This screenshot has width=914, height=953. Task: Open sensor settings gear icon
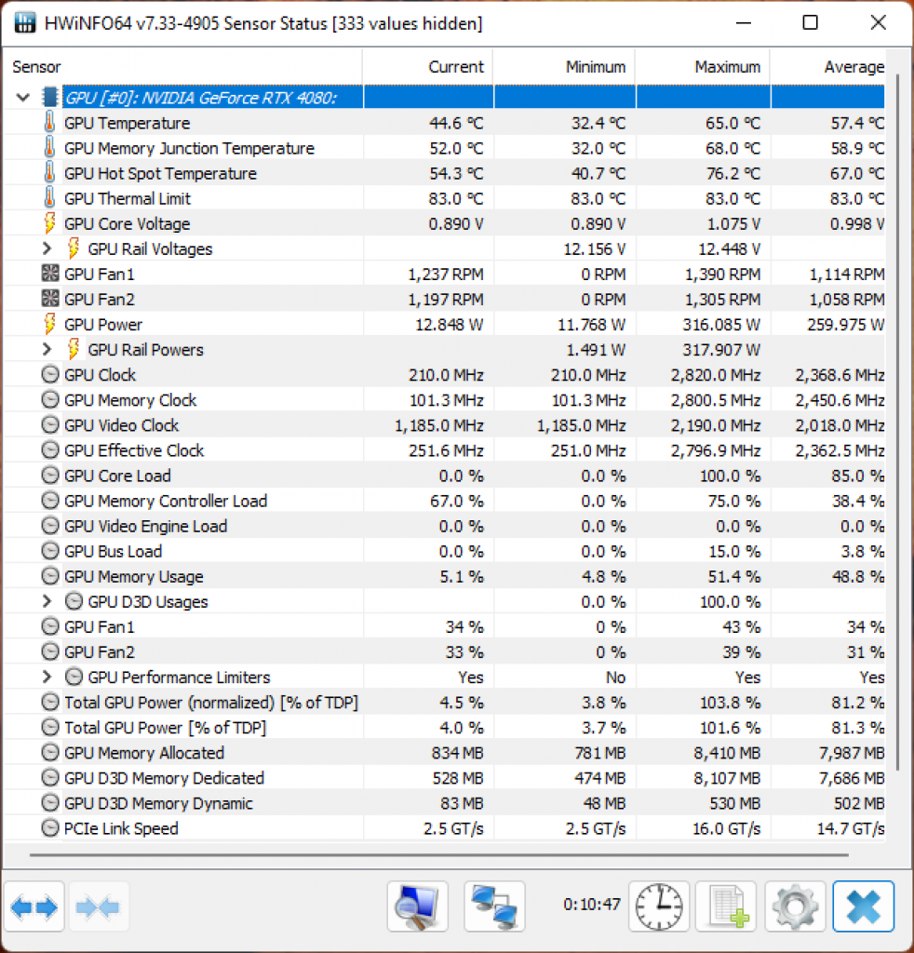pos(795,906)
